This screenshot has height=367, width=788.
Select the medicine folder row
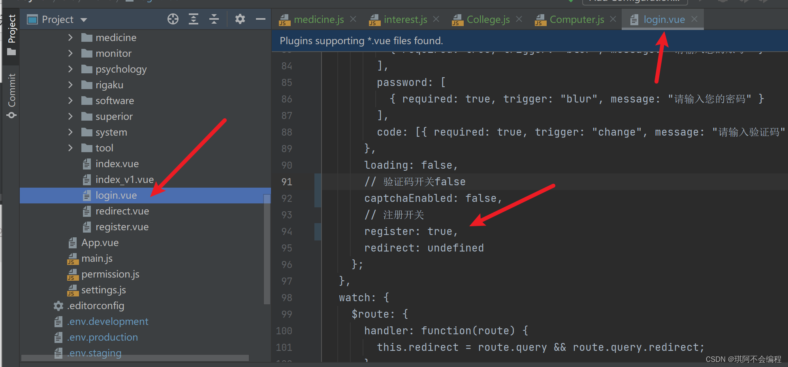tap(145, 37)
